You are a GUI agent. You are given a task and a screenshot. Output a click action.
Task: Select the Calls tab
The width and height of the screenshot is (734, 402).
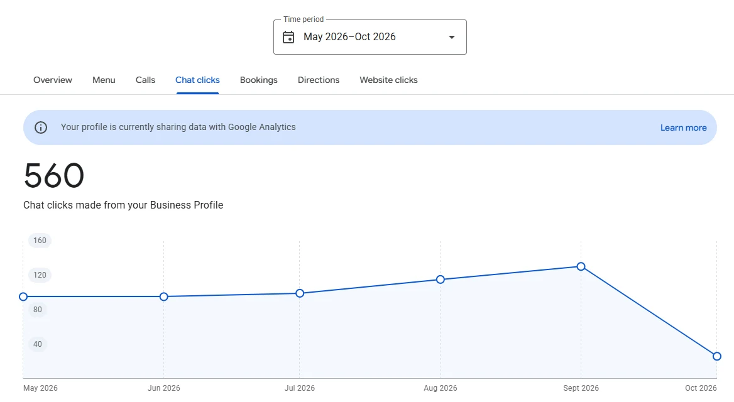(x=145, y=80)
